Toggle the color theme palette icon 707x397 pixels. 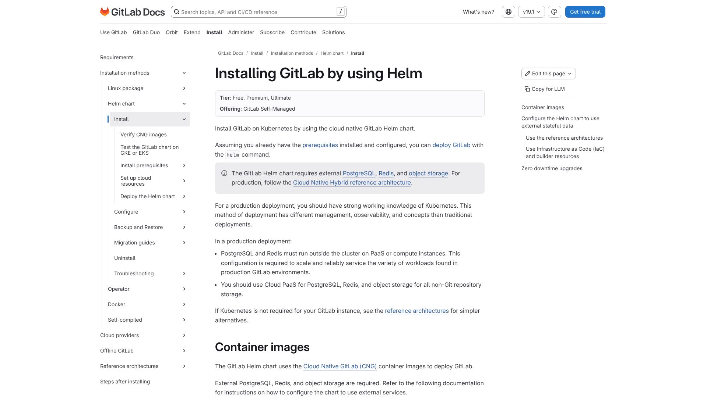(554, 12)
